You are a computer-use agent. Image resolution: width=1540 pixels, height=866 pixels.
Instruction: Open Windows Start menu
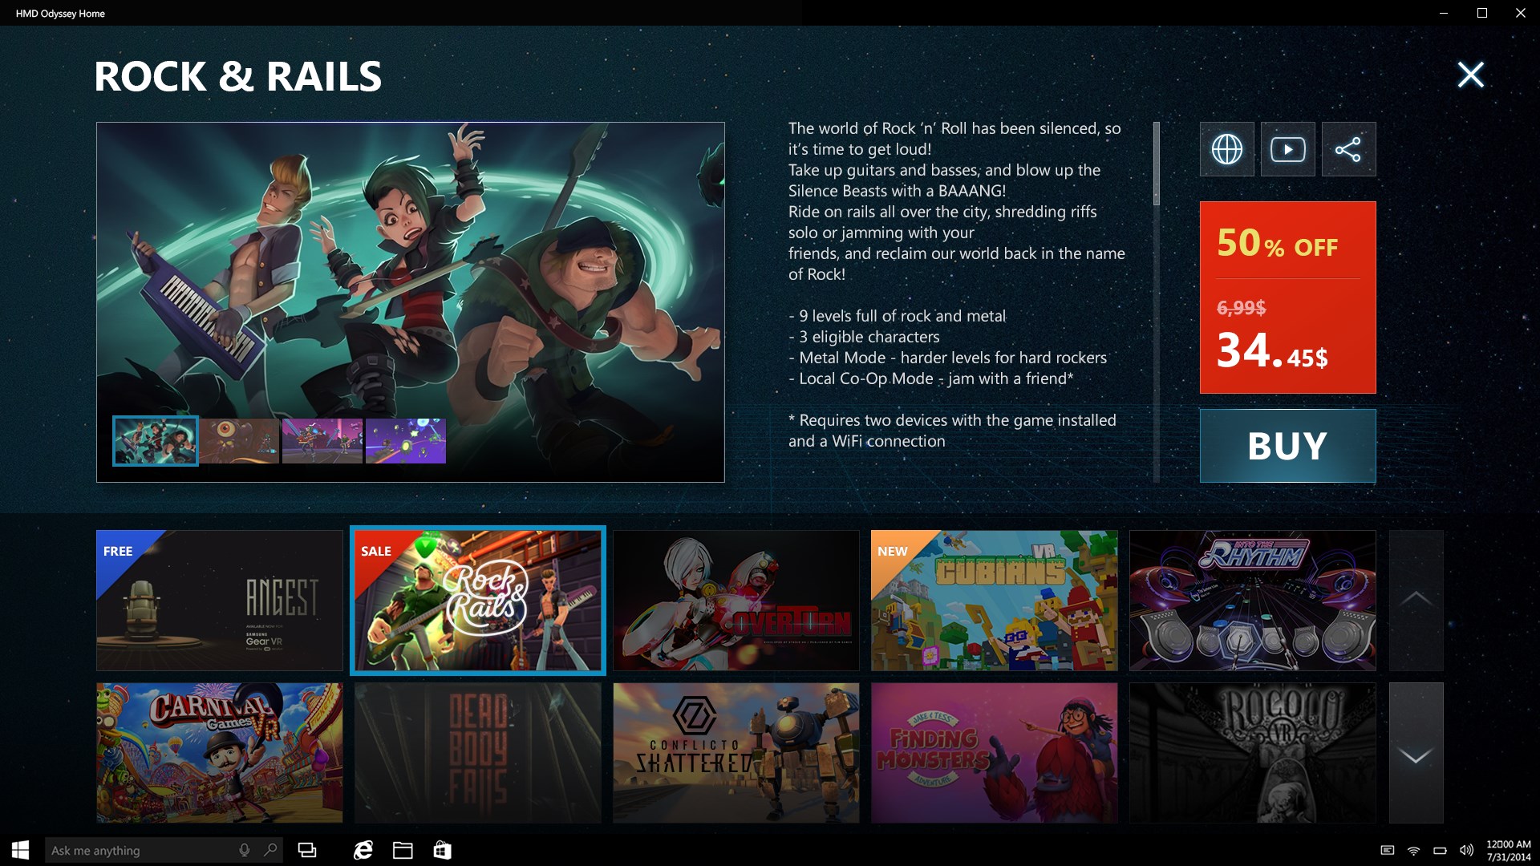click(x=21, y=850)
